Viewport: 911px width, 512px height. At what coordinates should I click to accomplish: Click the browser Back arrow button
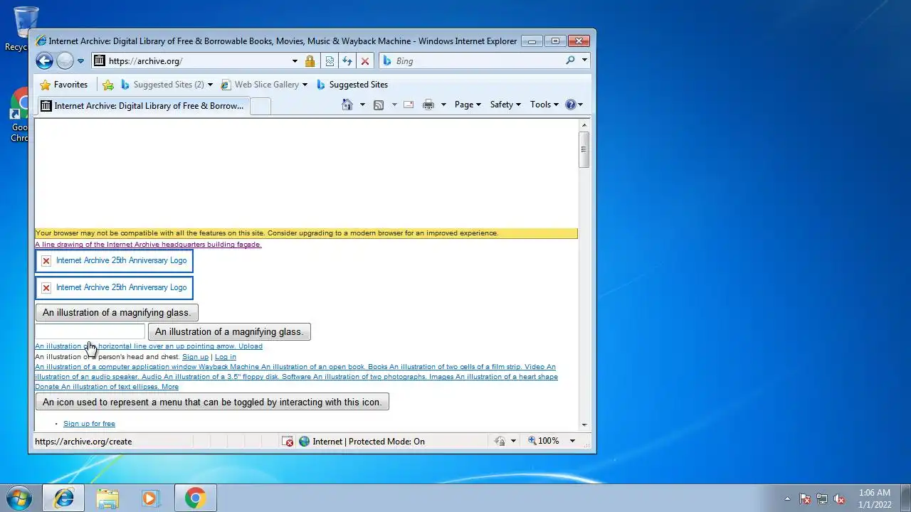point(44,61)
